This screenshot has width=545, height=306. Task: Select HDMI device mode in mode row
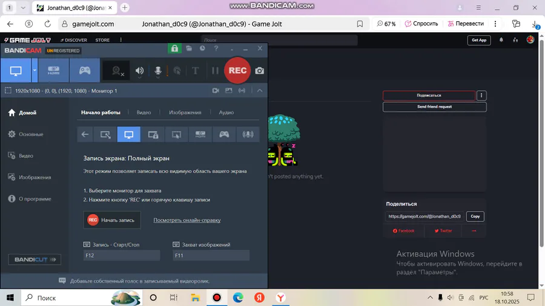tap(200, 134)
